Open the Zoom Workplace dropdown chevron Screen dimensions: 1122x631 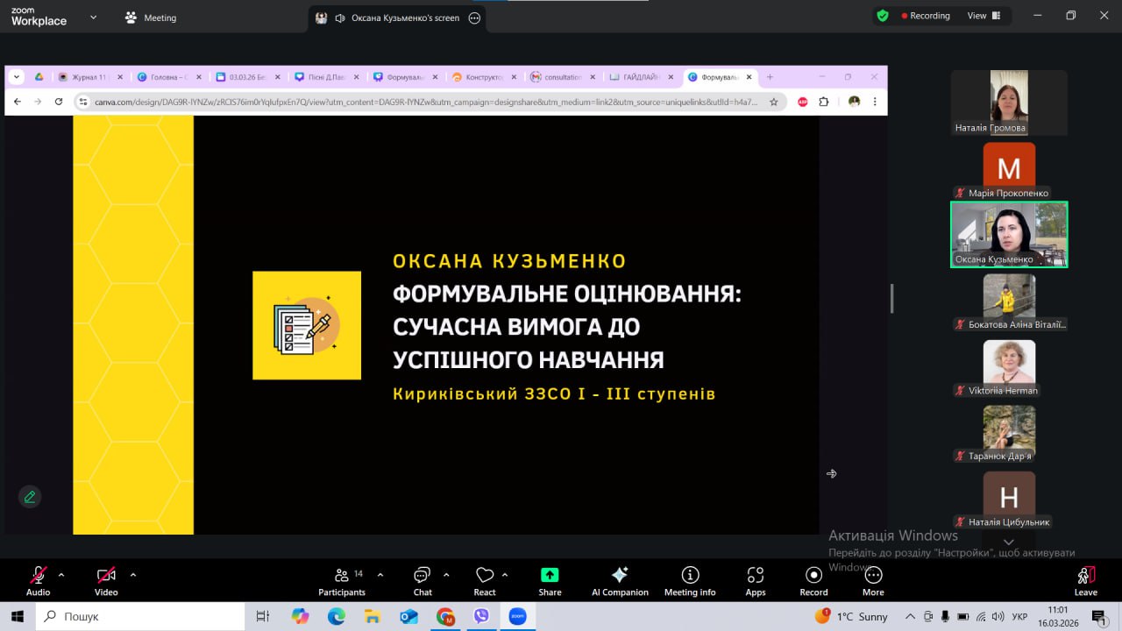pyautogui.click(x=94, y=17)
